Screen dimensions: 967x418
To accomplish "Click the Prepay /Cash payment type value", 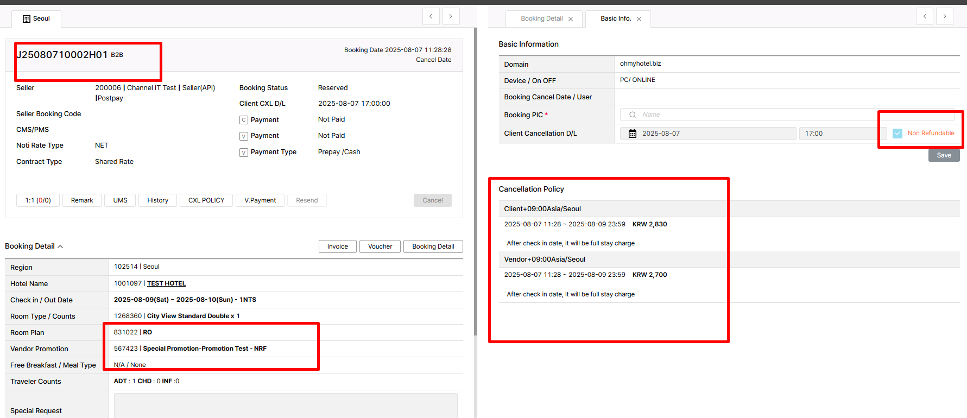I will (339, 152).
